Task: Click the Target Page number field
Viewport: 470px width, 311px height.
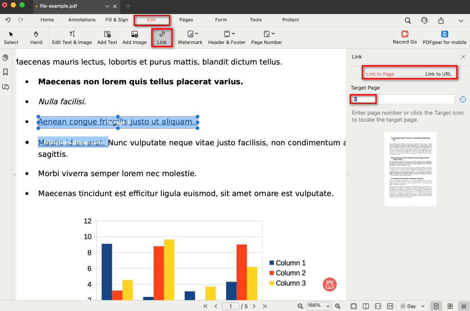Action: [402, 99]
